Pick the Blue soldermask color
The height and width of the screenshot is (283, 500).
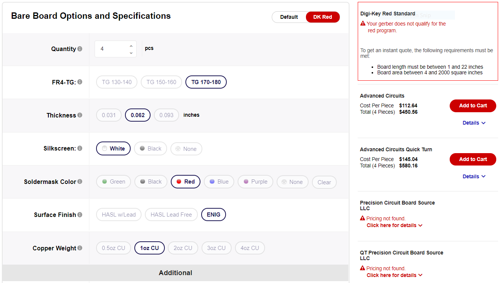coord(219,182)
